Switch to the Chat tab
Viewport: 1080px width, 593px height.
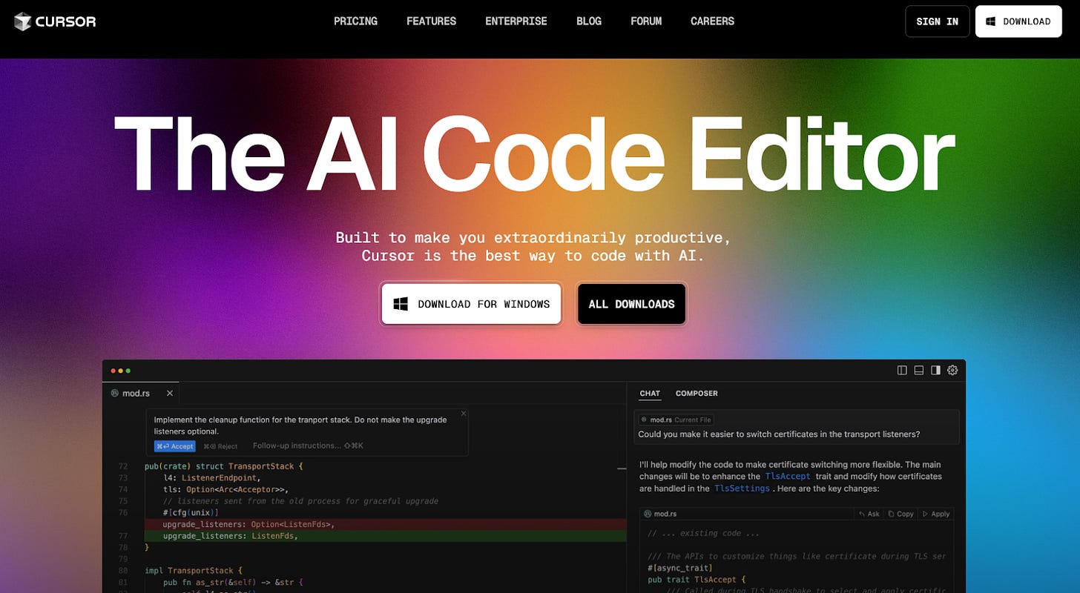pos(650,394)
